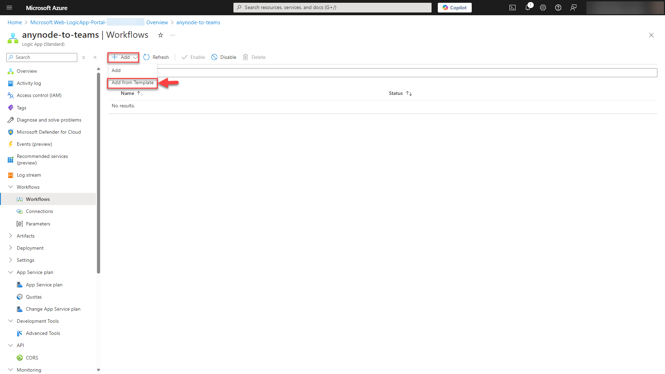Select Microsoft Defender for Cloud in the sidebar
The width and height of the screenshot is (665, 374).
[48, 132]
